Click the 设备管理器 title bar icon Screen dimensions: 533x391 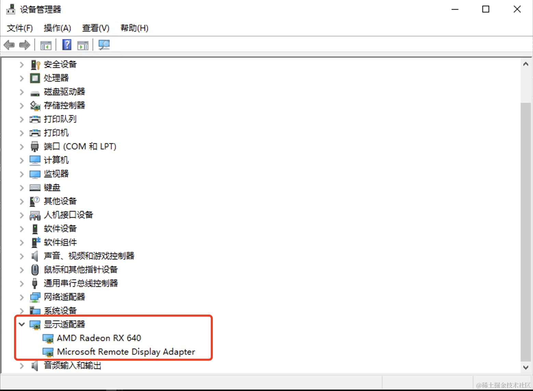[x=11, y=9]
